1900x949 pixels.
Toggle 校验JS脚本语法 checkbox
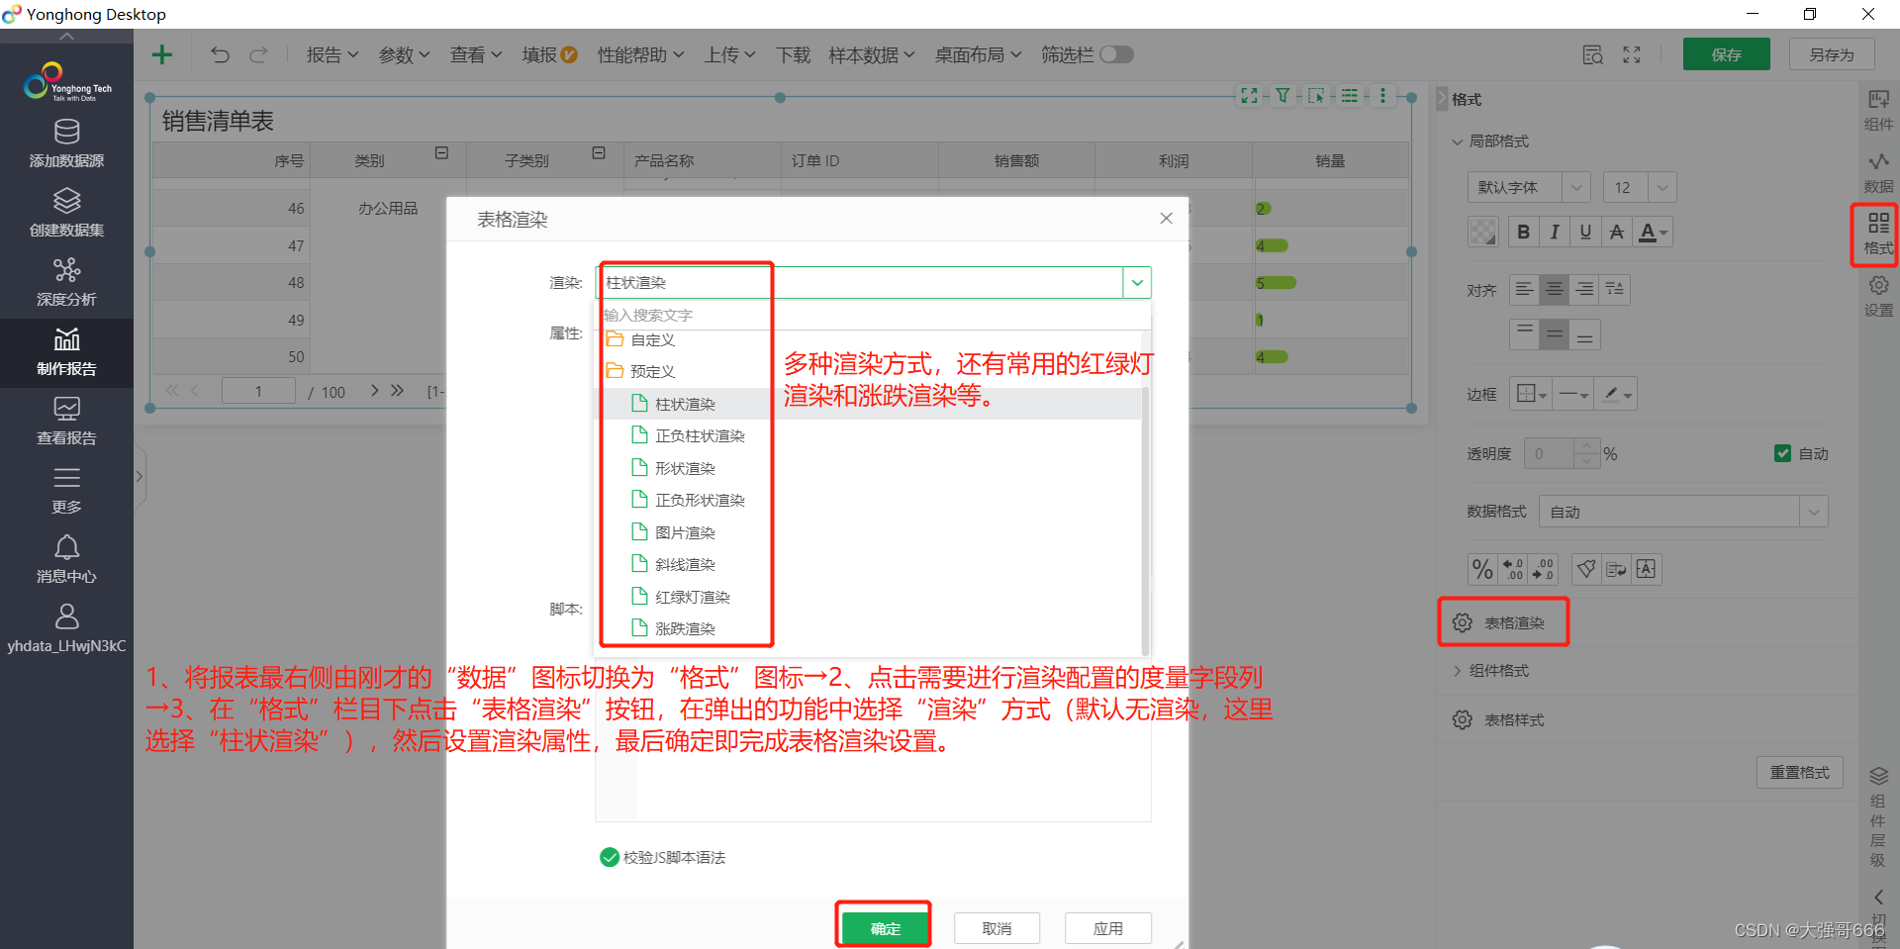click(x=610, y=857)
